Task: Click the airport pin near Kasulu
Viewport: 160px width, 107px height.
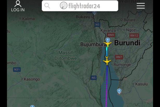Action: 119,91
